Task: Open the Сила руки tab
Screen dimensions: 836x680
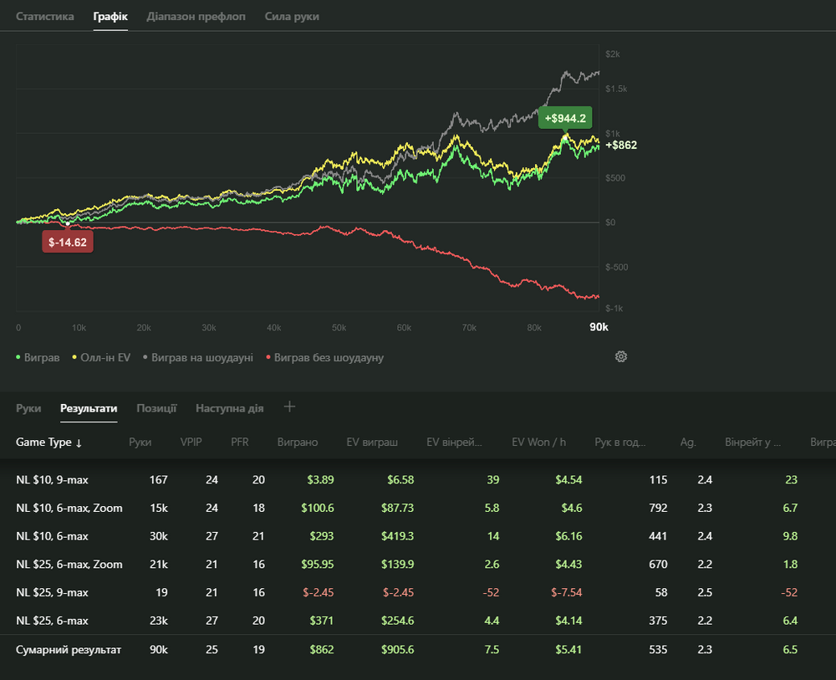Action: [x=292, y=17]
